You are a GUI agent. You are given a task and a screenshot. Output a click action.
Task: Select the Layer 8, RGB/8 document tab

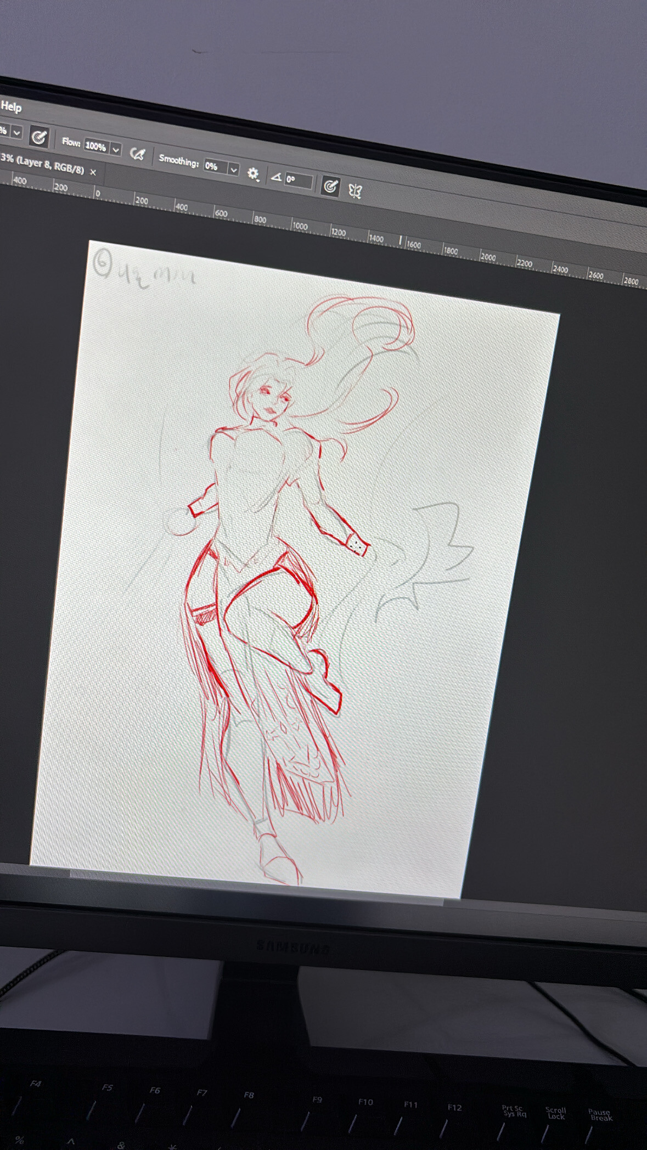point(43,164)
